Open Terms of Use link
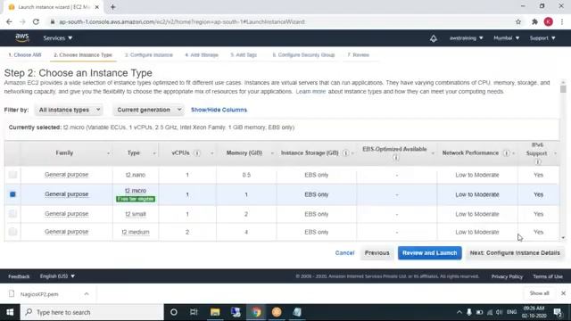 (x=548, y=276)
